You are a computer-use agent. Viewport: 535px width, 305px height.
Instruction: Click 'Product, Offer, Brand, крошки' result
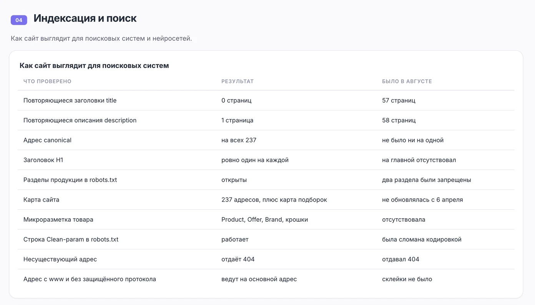264,220
